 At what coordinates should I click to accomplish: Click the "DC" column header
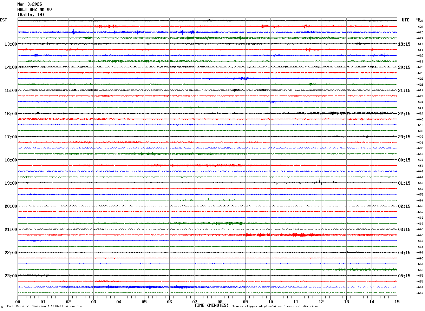coord(418,19)
